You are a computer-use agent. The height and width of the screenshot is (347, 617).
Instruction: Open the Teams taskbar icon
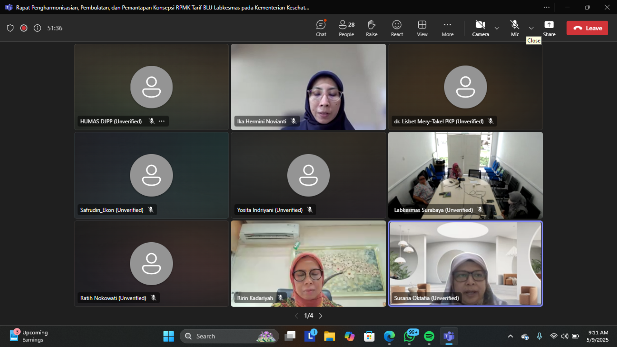(449, 336)
